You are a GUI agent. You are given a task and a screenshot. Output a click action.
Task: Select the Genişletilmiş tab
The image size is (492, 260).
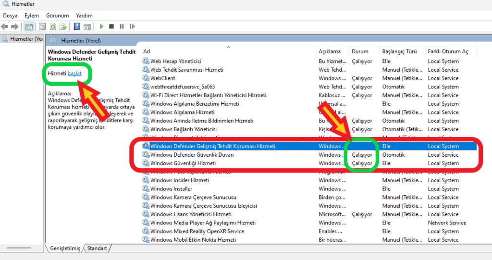pos(66,248)
